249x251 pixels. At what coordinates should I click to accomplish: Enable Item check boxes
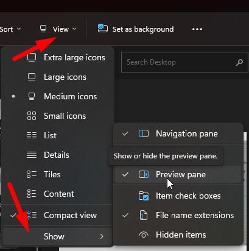[x=178, y=196]
